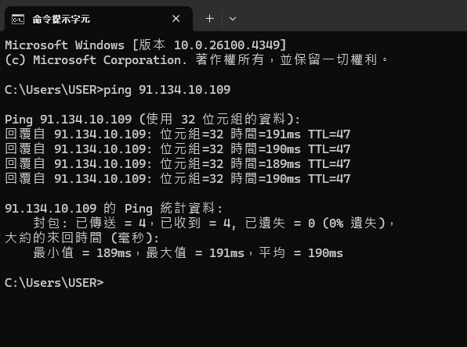This screenshot has height=347, width=467.
Task: Close the 命令提示字元 tab
Action: click(x=176, y=19)
